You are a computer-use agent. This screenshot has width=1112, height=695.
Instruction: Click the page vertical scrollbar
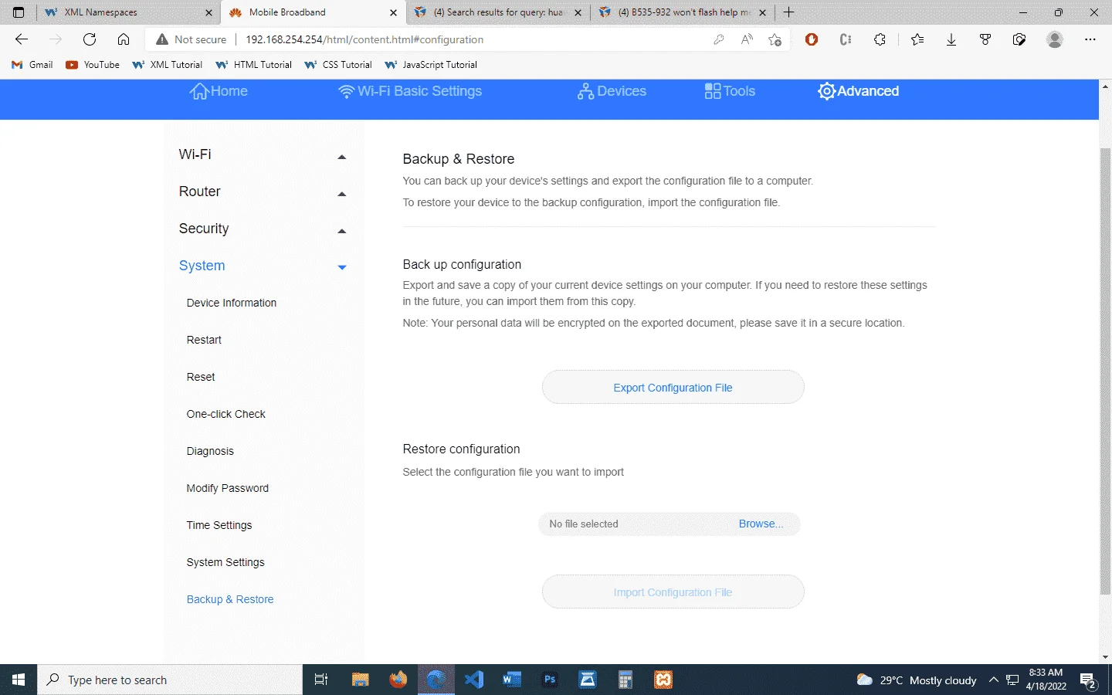coord(1105,371)
